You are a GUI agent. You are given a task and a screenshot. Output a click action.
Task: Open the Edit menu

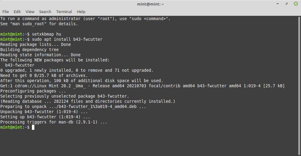[x=17, y=12]
